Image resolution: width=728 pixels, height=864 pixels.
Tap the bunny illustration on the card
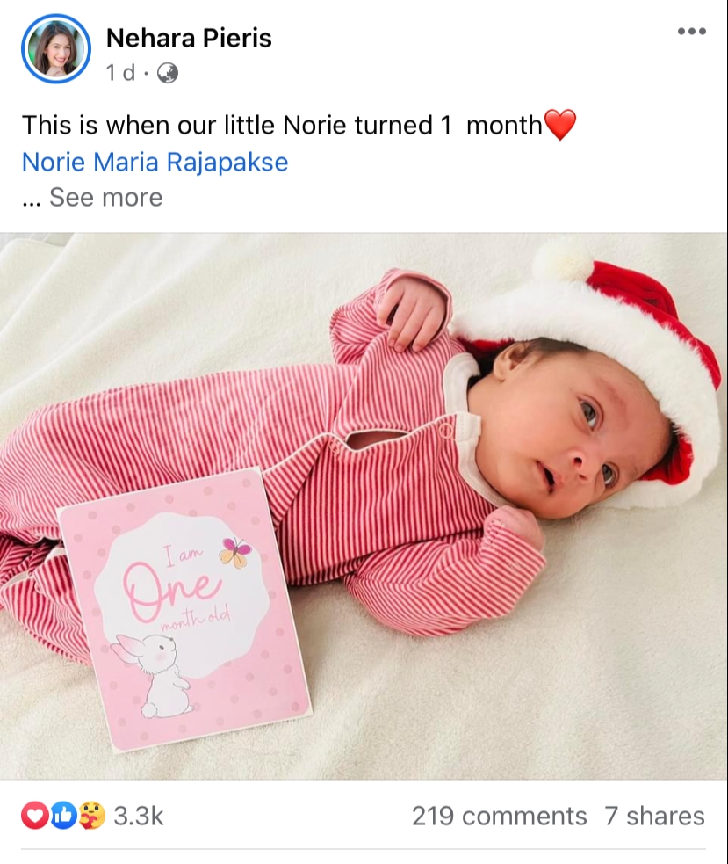tap(154, 676)
